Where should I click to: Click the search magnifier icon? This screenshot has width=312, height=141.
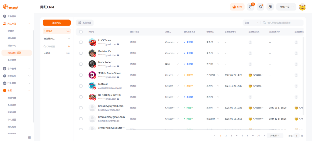coord(264,23)
